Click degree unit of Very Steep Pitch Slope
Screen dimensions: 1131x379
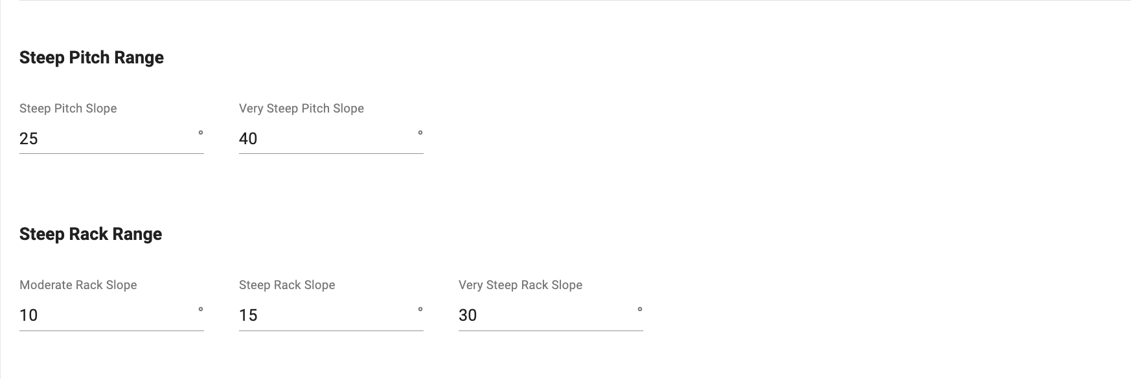point(420,133)
